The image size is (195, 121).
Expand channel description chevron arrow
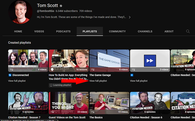click(x=130, y=17)
